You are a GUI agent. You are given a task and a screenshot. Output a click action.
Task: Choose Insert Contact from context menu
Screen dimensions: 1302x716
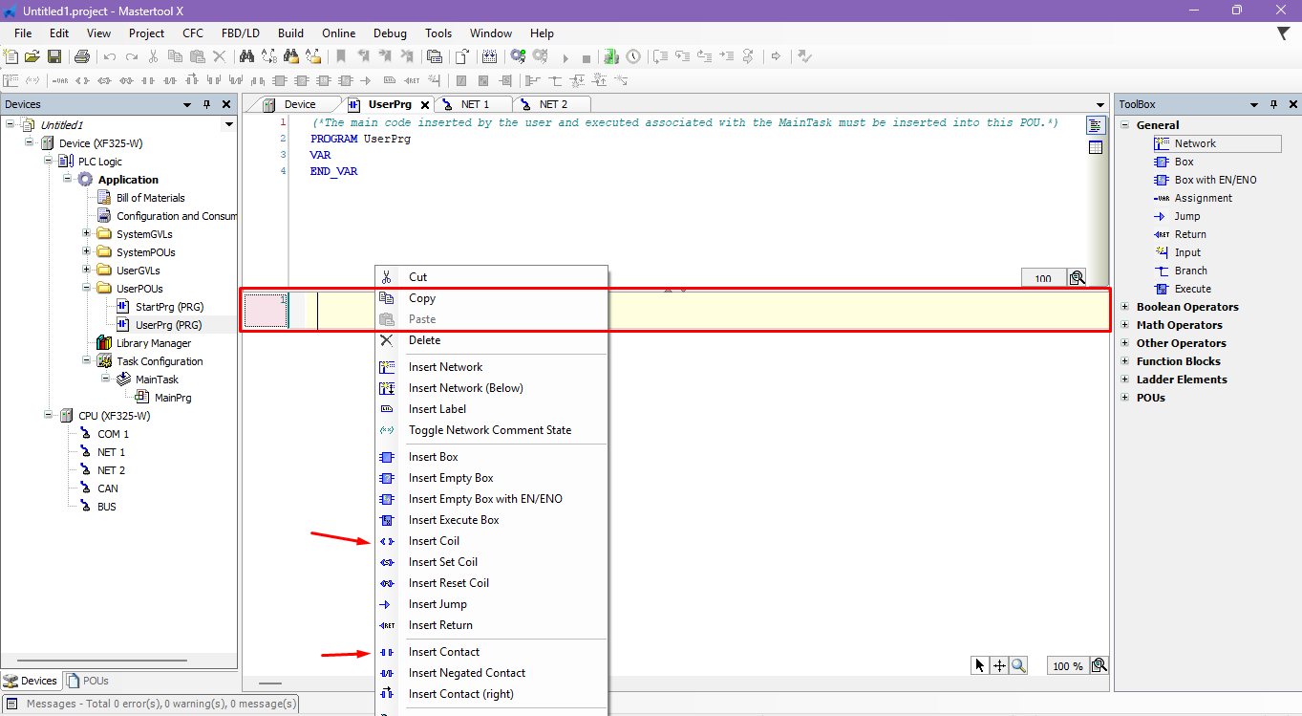tap(443, 652)
